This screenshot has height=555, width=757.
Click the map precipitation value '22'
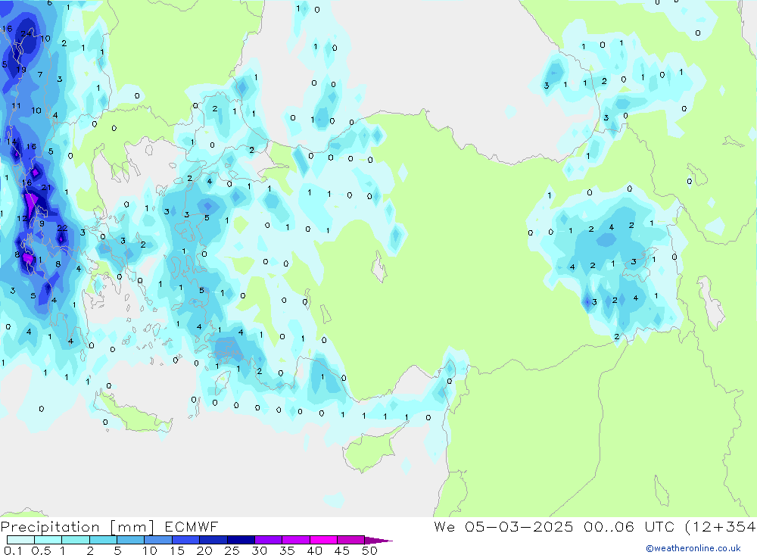62,228
